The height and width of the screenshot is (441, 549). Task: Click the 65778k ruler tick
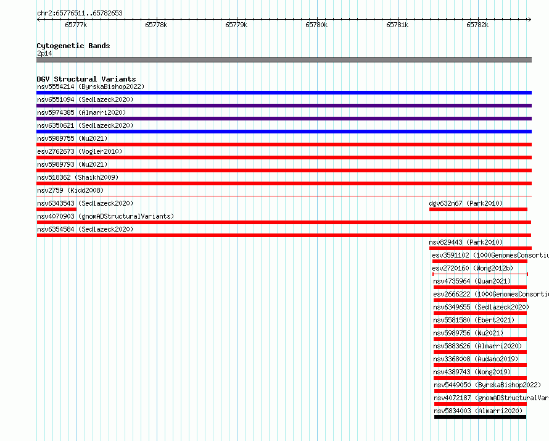coord(156,25)
